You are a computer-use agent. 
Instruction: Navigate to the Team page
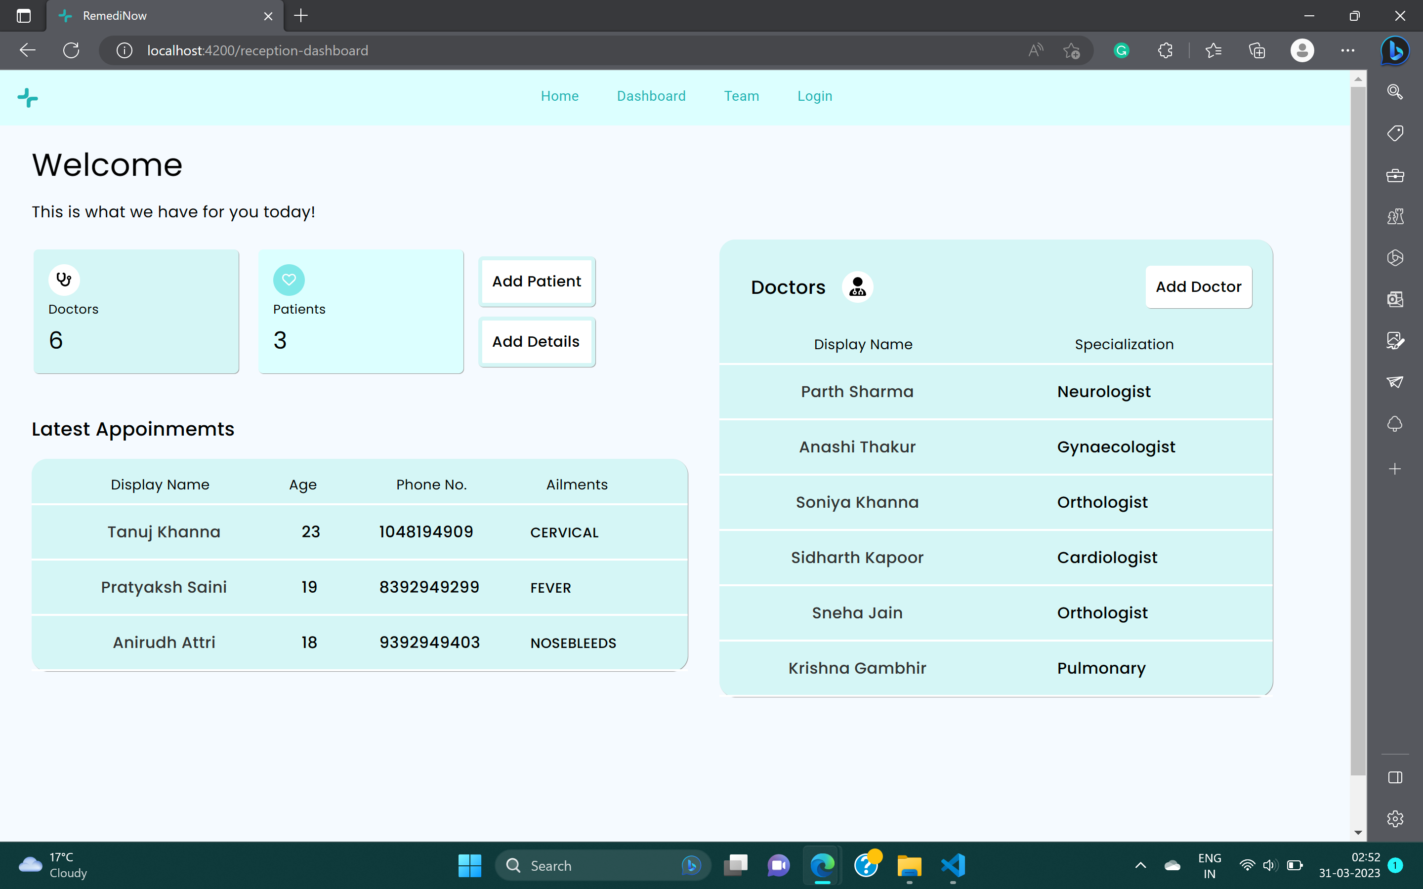742,96
